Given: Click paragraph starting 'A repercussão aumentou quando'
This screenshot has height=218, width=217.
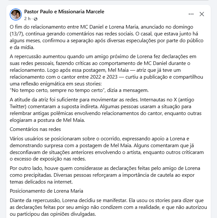Looking at the screenshot, I should (x=107, y=73).
